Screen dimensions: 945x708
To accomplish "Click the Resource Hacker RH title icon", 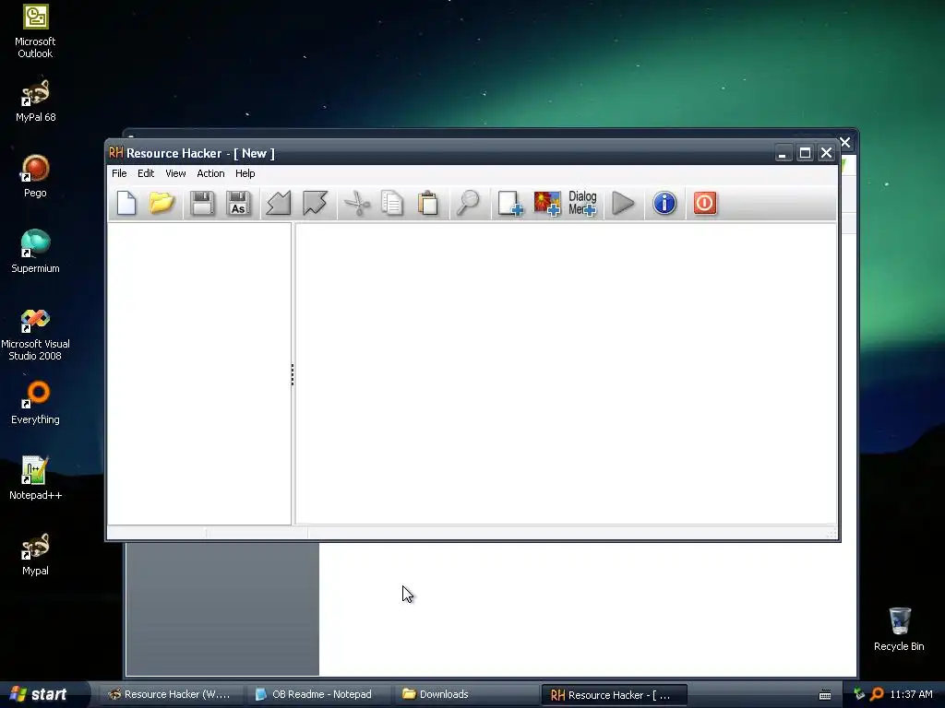I will (x=115, y=153).
